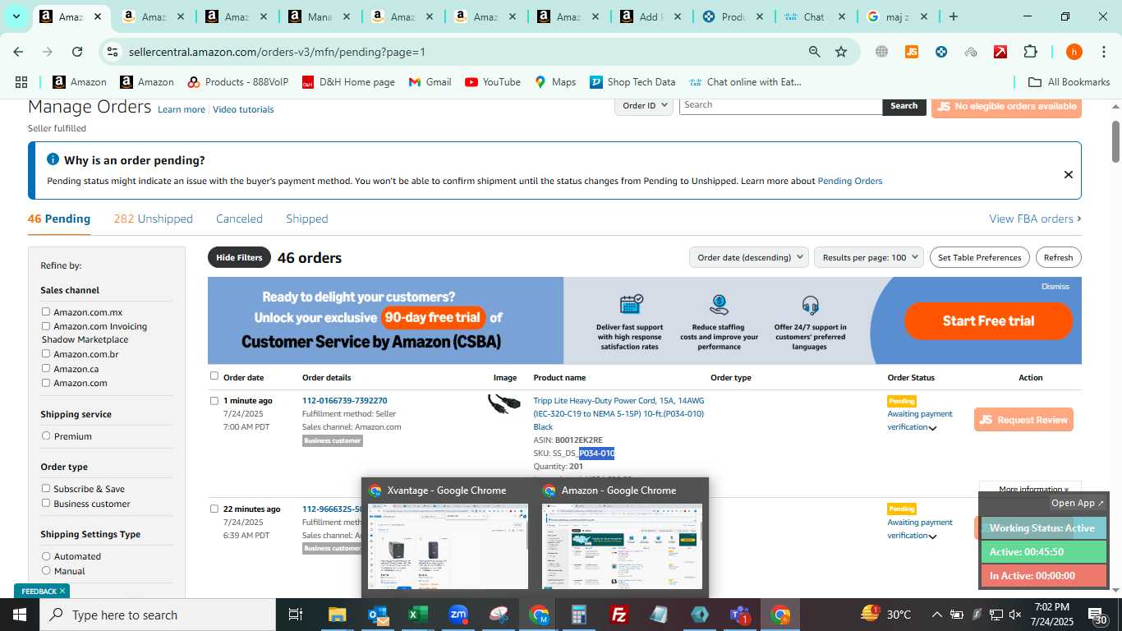This screenshot has width=1122, height=631.
Task: Switch to the Chat browser tab
Action: [812, 16]
